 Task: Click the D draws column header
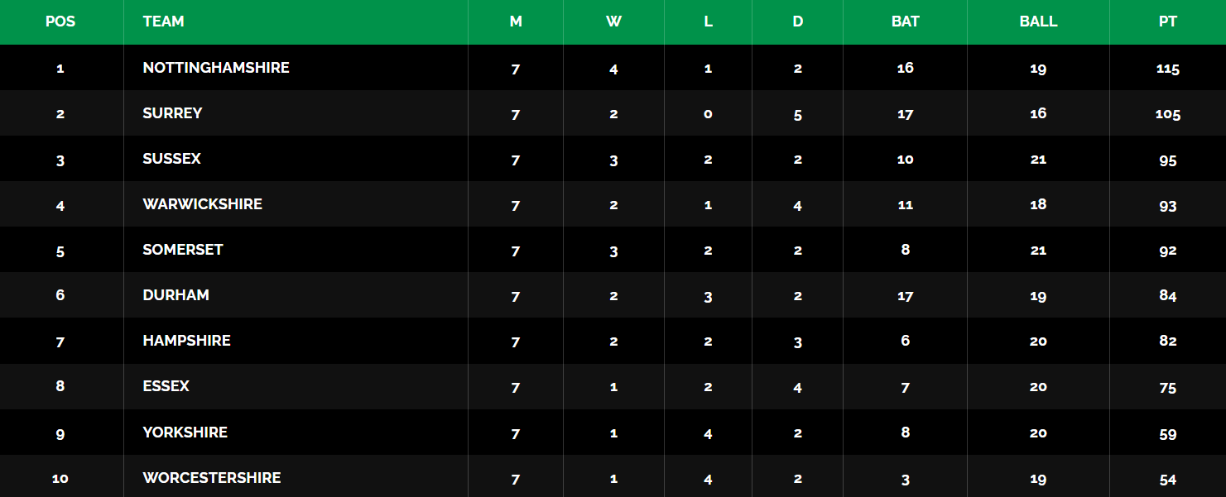coord(797,22)
